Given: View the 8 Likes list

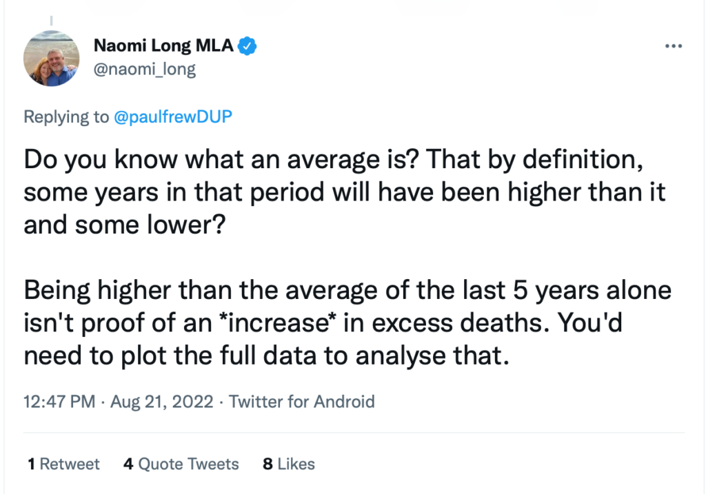Looking at the screenshot, I should (x=289, y=464).
